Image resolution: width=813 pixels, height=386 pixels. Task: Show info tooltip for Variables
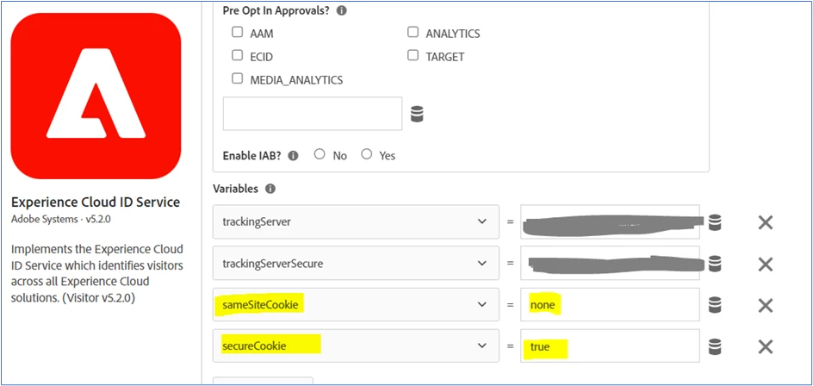coord(270,189)
